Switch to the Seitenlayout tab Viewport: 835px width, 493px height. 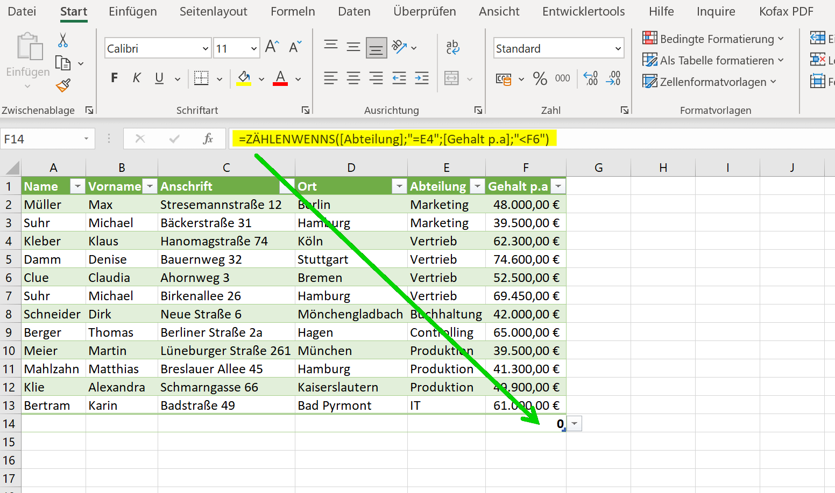(214, 11)
